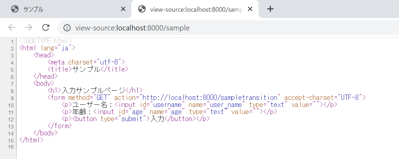Click the h1 入力サンプルページ text

(94, 90)
